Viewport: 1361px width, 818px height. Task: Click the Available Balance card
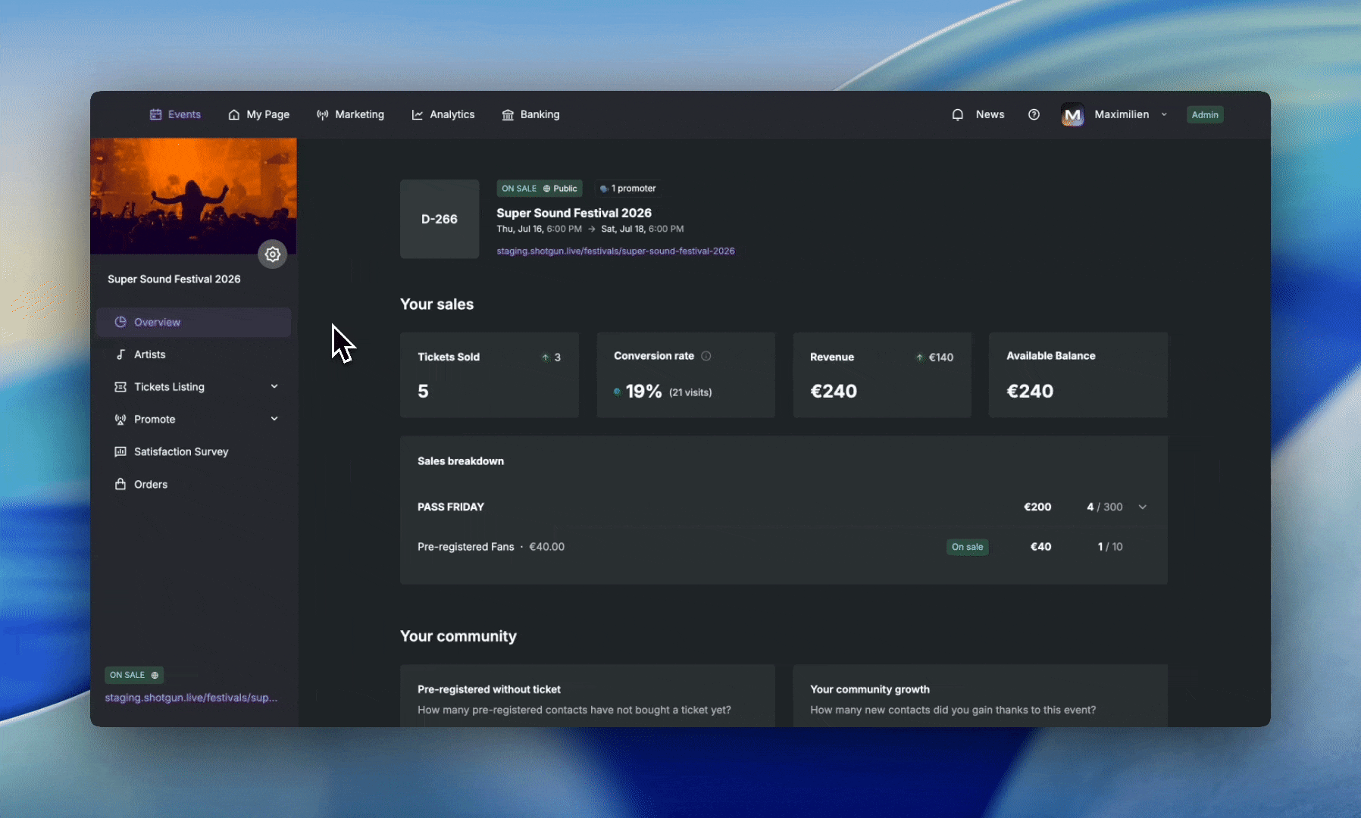[x=1078, y=375]
